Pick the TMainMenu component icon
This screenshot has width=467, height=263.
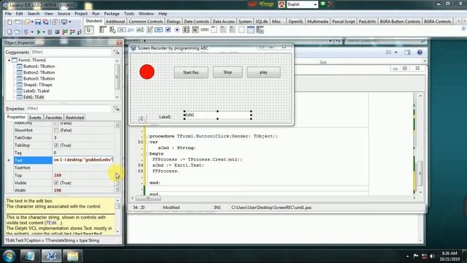pos(103,30)
